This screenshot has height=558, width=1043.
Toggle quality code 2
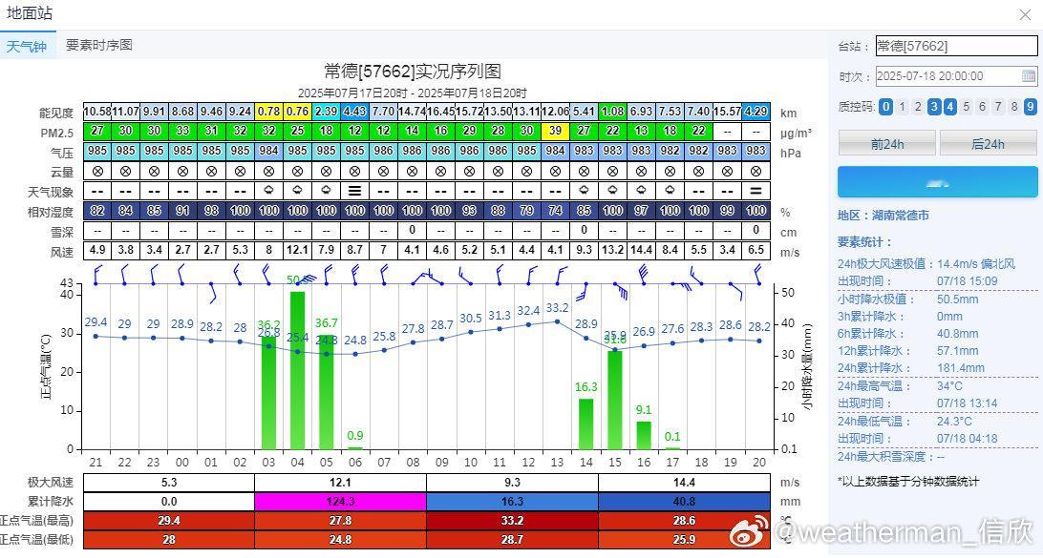point(918,106)
